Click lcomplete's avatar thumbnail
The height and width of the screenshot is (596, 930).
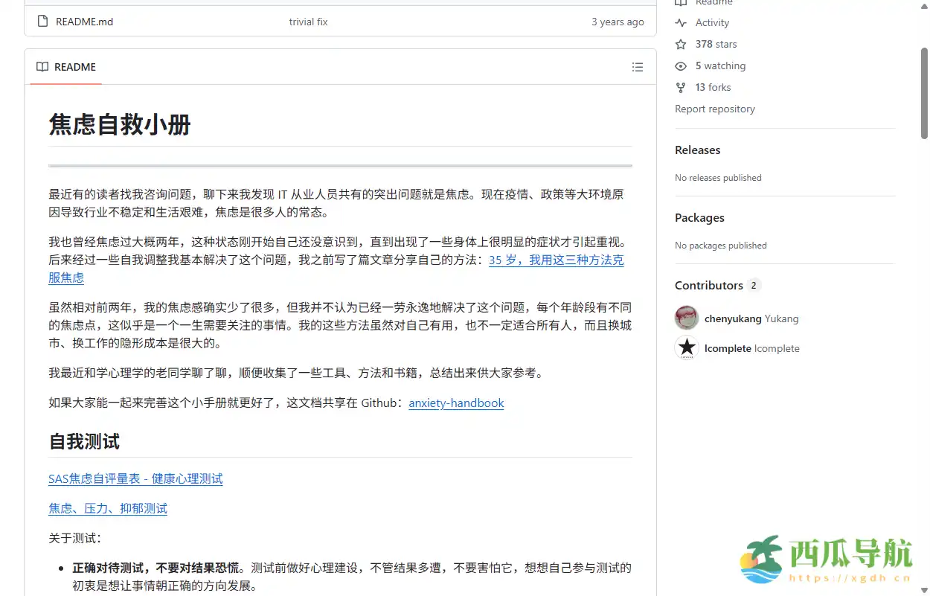coord(686,347)
